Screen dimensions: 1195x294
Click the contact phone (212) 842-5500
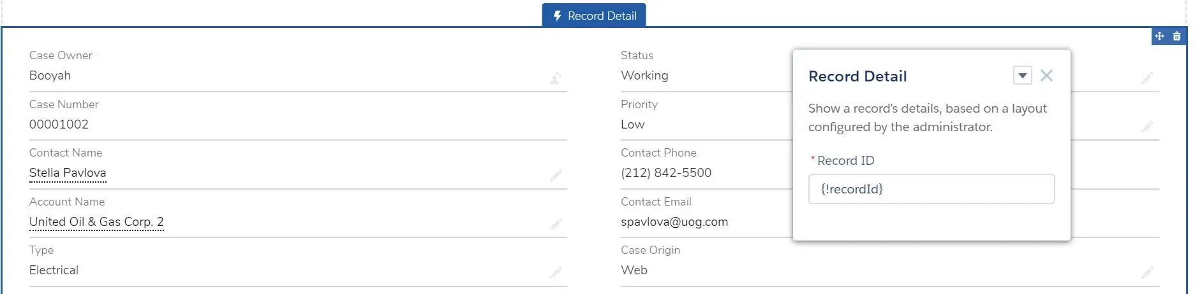coord(666,173)
